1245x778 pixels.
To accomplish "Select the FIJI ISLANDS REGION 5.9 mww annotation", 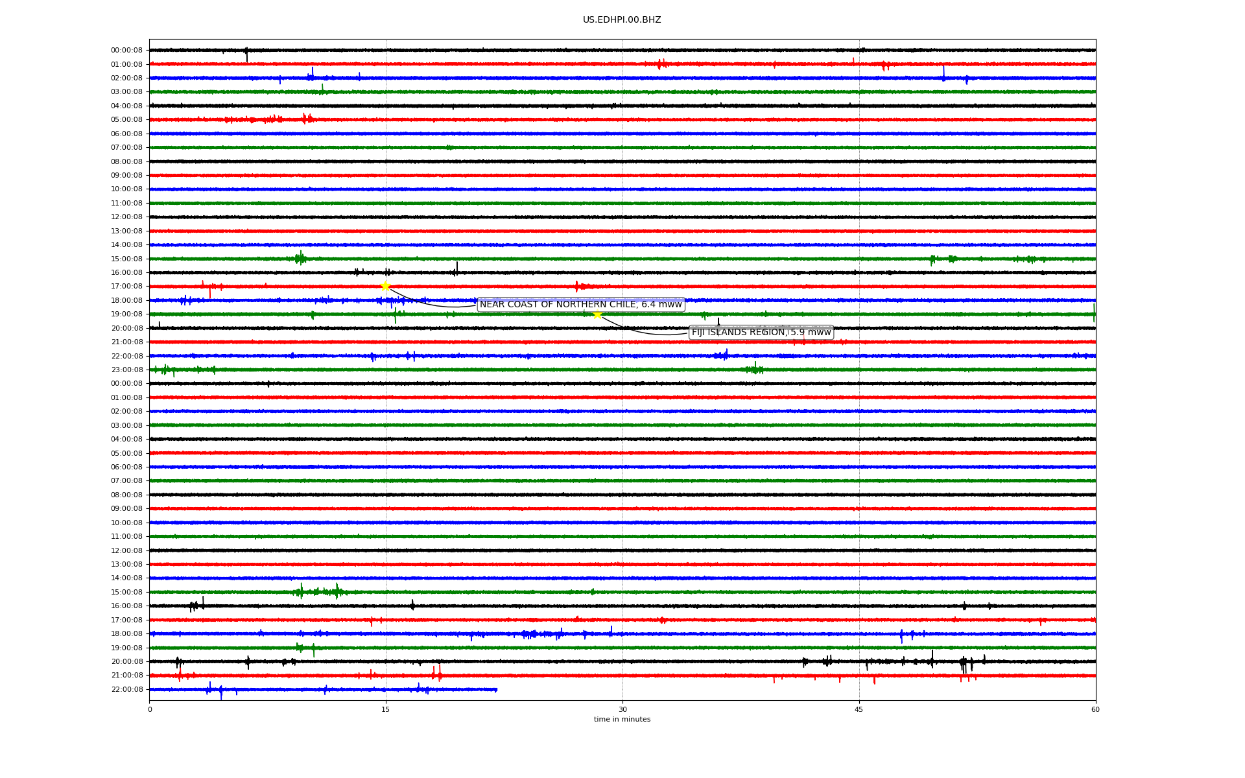I will point(761,333).
